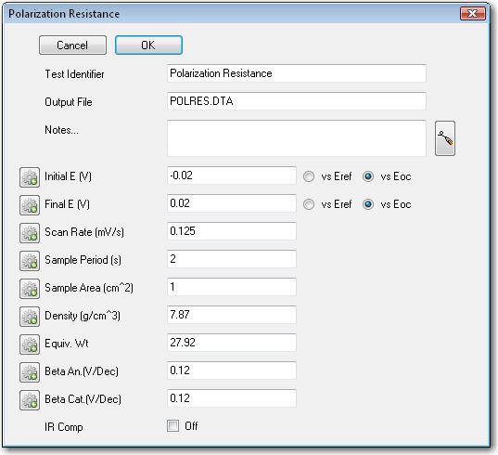Select vs Eref for Initial E
498x455 pixels.
coord(309,176)
